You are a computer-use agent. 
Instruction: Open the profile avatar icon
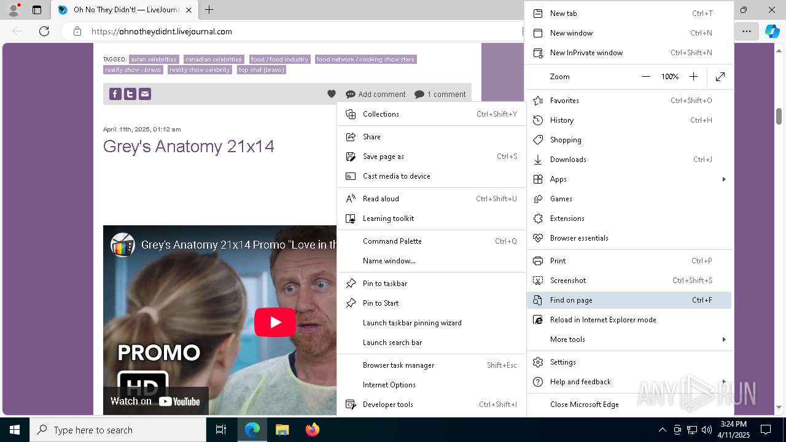[x=14, y=10]
